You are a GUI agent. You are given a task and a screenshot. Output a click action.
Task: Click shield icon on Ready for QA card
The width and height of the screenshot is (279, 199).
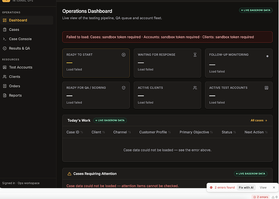point(123,88)
